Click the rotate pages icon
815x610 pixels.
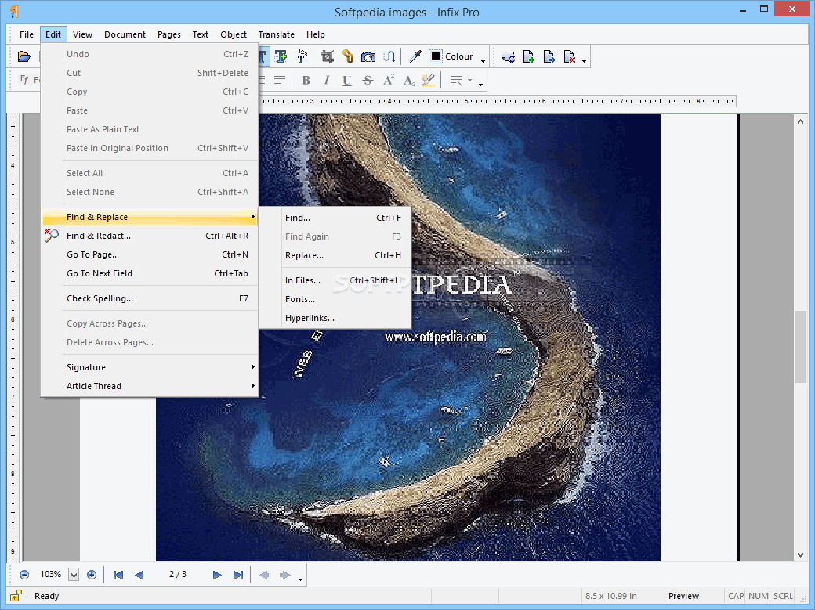pos(508,56)
